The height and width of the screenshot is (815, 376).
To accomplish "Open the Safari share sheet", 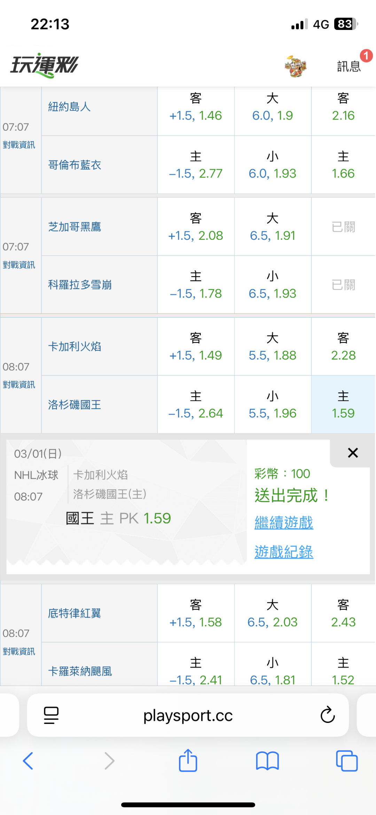I will tap(188, 761).
